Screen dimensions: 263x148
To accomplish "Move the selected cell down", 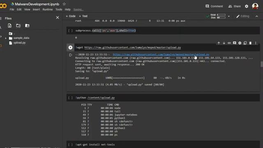I will point(224,43).
